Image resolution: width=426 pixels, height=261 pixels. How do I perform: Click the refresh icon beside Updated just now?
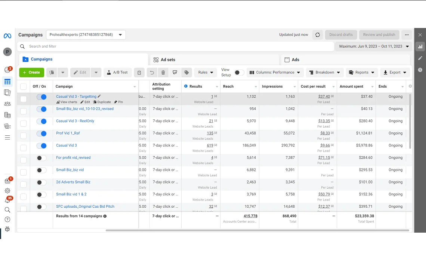pyautogui.click(x=318, y=35)
